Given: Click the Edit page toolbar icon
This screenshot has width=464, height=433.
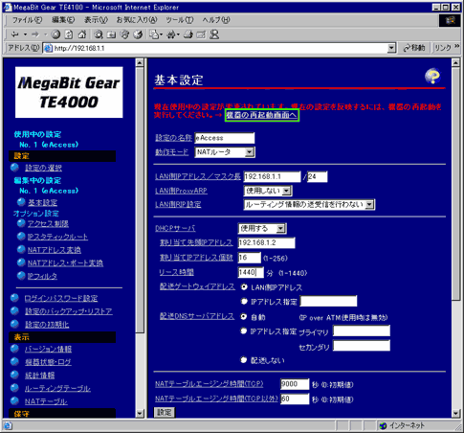Looking at the screenshot, I should point(201,34).
